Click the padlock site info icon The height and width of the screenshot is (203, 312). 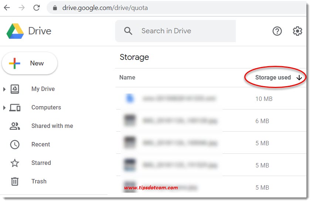[x=55, y=8]
